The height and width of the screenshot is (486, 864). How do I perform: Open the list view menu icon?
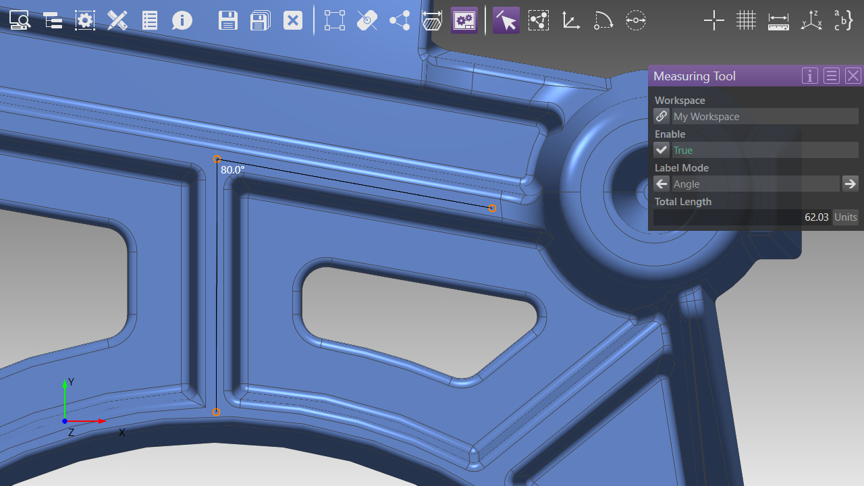point(150,20)
